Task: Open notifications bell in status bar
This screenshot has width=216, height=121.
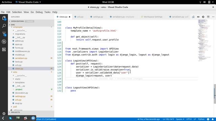Action: (213, 119)
